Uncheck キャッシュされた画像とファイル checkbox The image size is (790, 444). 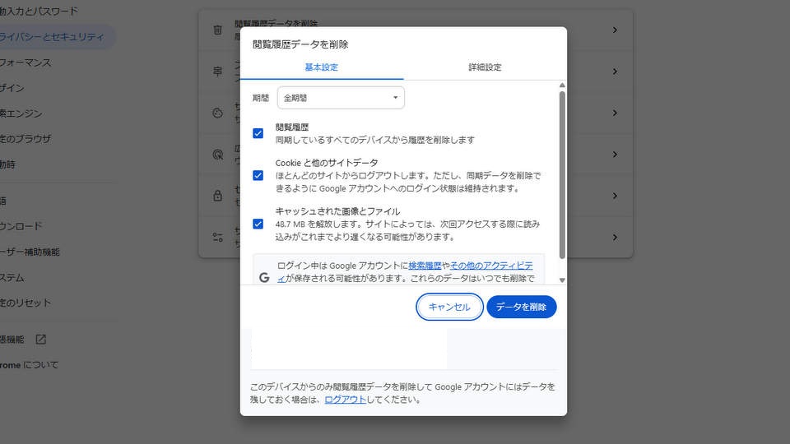258,224
